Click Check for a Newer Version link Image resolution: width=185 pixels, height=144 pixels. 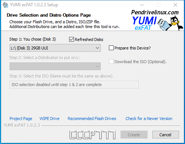pos(149,119)
